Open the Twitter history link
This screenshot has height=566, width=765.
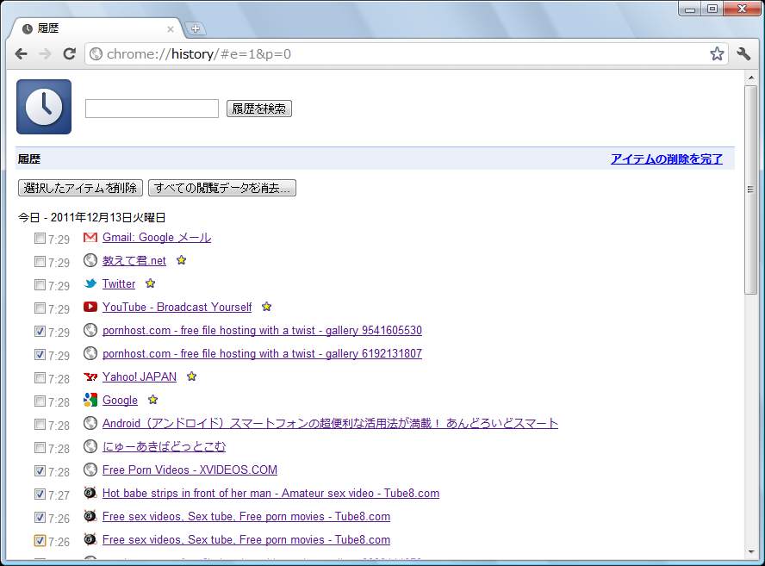pyautogui.click(x=119, y=284)
